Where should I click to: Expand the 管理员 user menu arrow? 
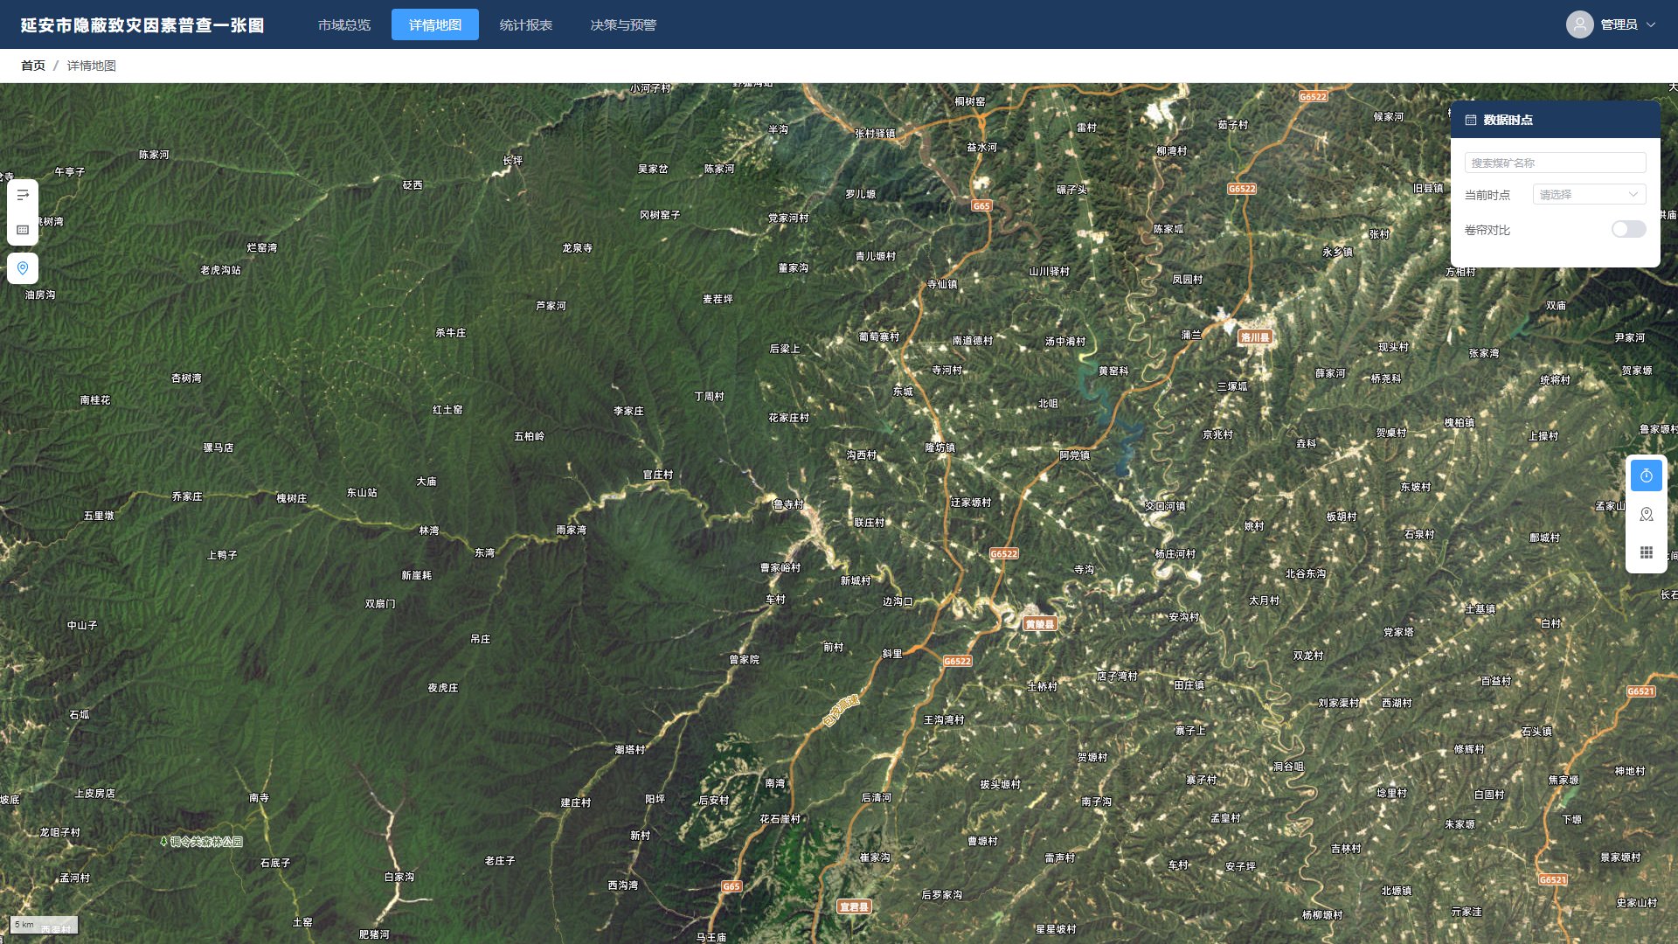1651,24
